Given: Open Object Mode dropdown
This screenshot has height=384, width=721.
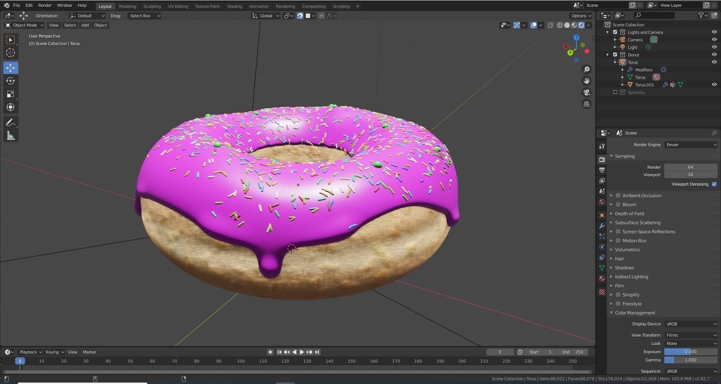Looking at the screenshot, I should pos(24,25).
